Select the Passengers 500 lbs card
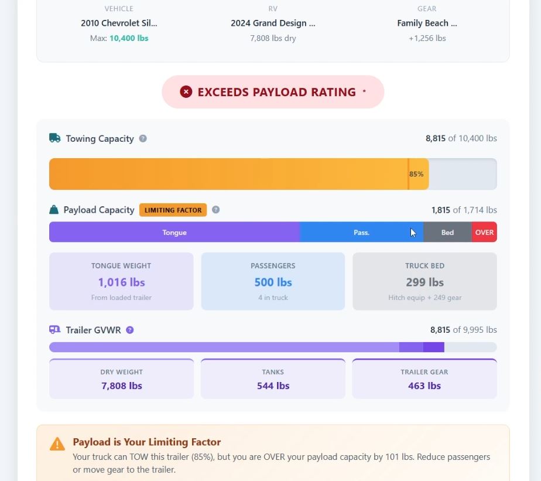The height and width of the screenshot is (481, 541). [x=273, y=281]
